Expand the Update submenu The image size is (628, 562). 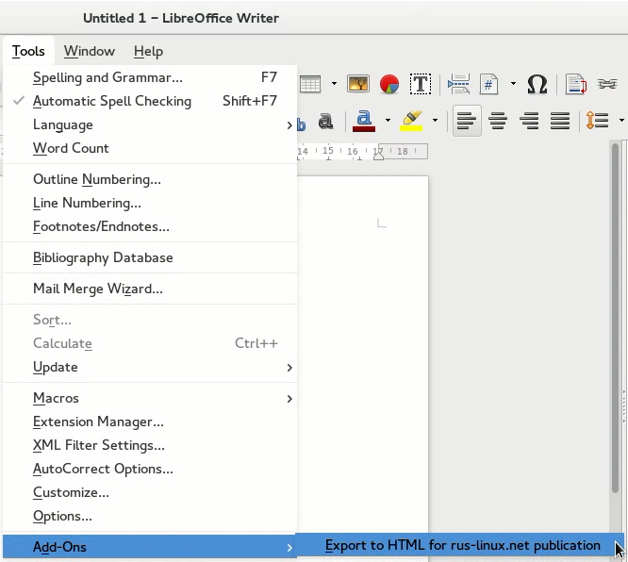[x=150, y=367]
